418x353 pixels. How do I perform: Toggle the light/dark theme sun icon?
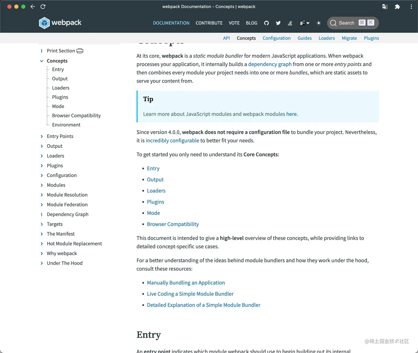point(319,23)
